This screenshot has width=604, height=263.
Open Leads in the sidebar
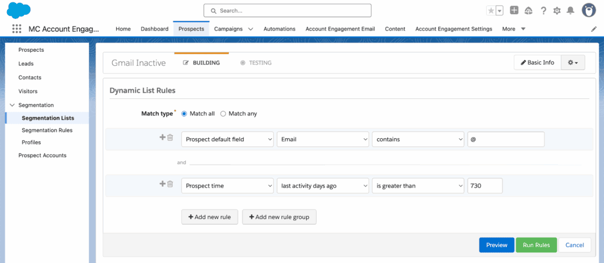coord(26,64)
